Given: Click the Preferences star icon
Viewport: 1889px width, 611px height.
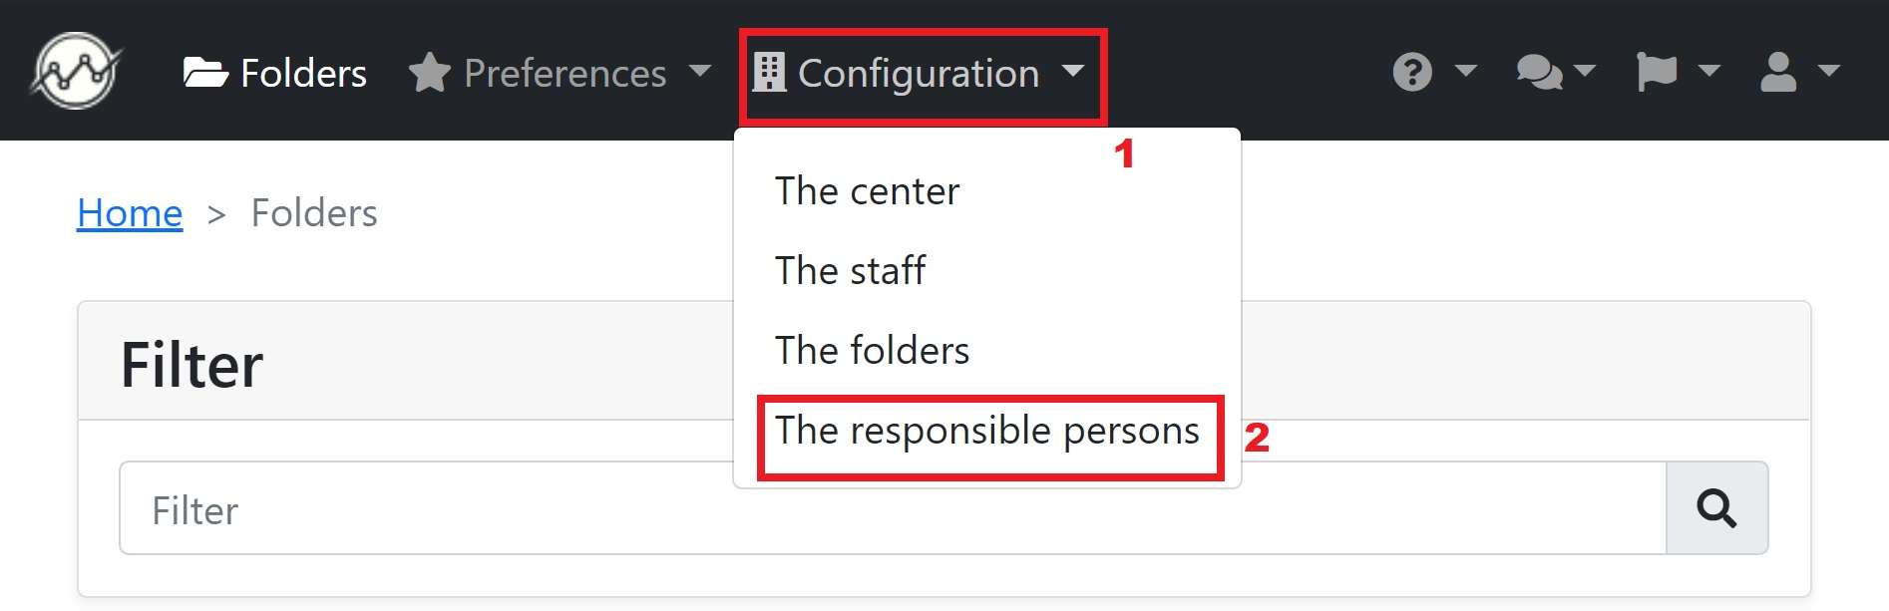Looking at the screenshot, I should [430, 73].
